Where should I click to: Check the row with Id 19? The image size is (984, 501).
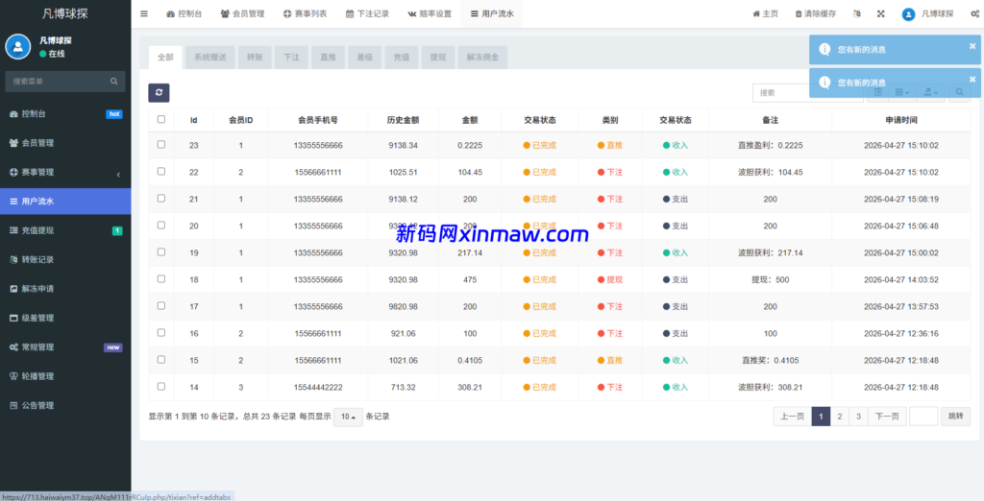click(x=161, y=252)
